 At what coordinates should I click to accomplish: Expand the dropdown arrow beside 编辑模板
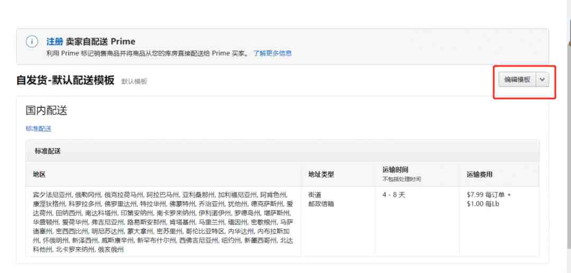pos(542,80)
